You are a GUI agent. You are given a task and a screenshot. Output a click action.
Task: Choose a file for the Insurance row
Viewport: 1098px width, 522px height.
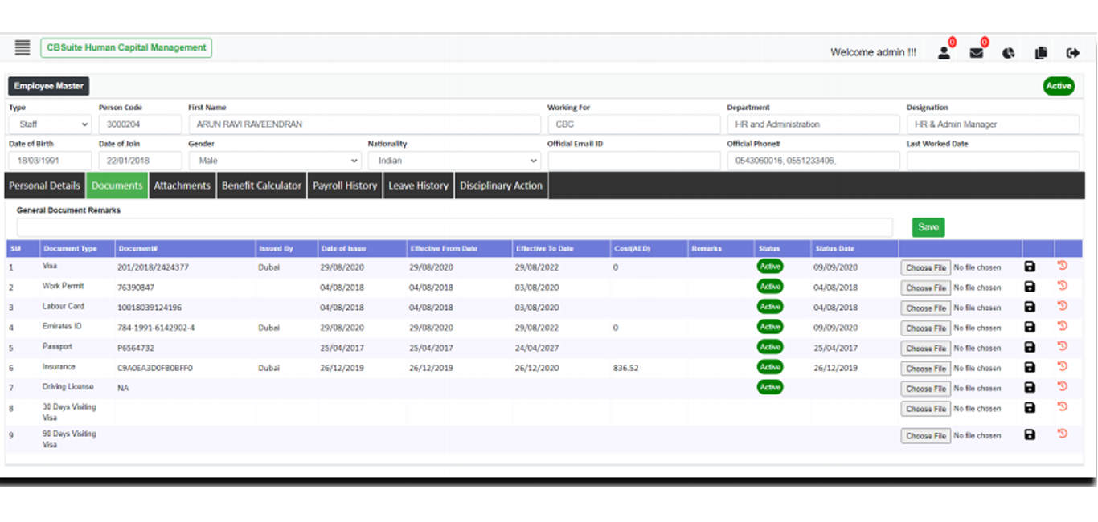[x=926, y=368]
